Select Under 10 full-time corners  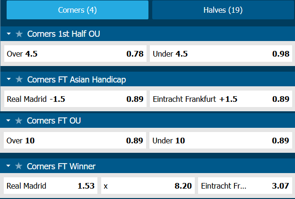point(221,141)
